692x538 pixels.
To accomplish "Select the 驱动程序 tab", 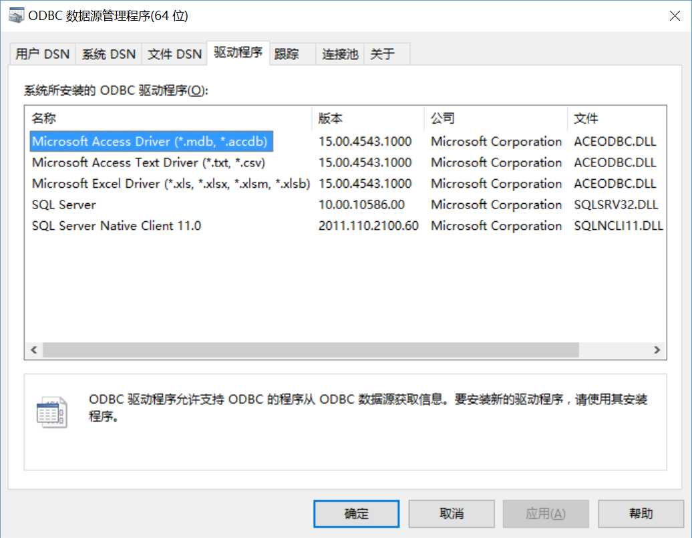I will point(238,53).
